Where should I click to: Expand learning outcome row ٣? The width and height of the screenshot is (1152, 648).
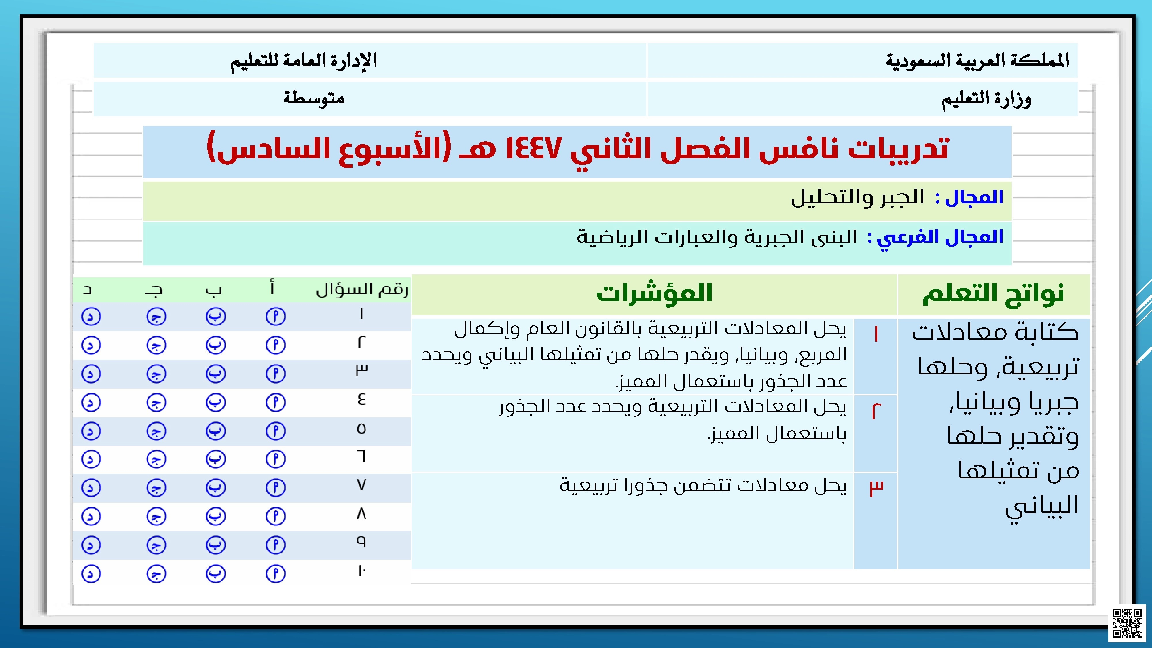[876, 488]
